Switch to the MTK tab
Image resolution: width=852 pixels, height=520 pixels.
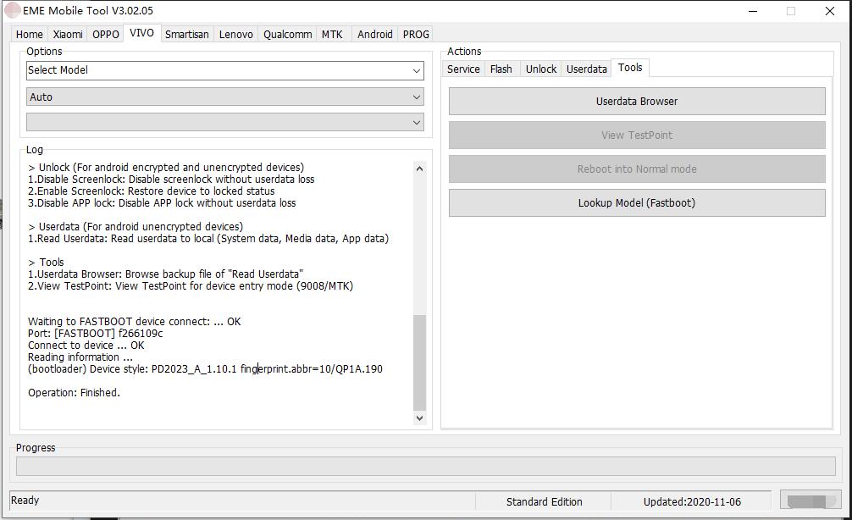point(332,34)
